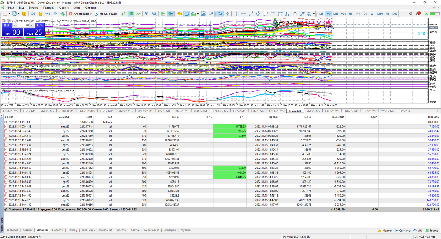Switch chart to candlestick display

pyautogui.click(x=131, y=14)
